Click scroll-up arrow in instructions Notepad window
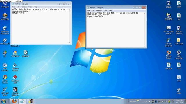 70,10
